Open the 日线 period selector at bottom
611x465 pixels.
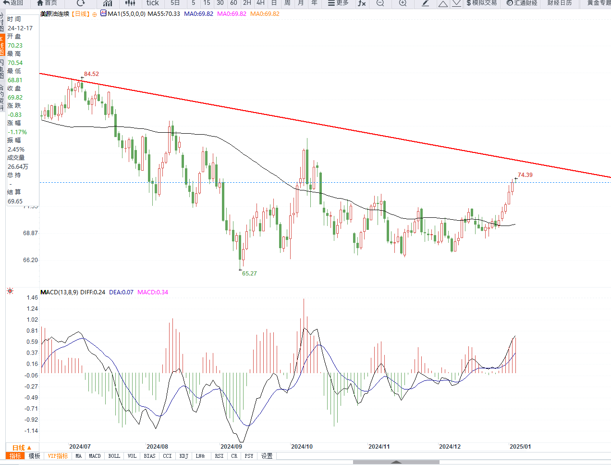tap(22, 448)
